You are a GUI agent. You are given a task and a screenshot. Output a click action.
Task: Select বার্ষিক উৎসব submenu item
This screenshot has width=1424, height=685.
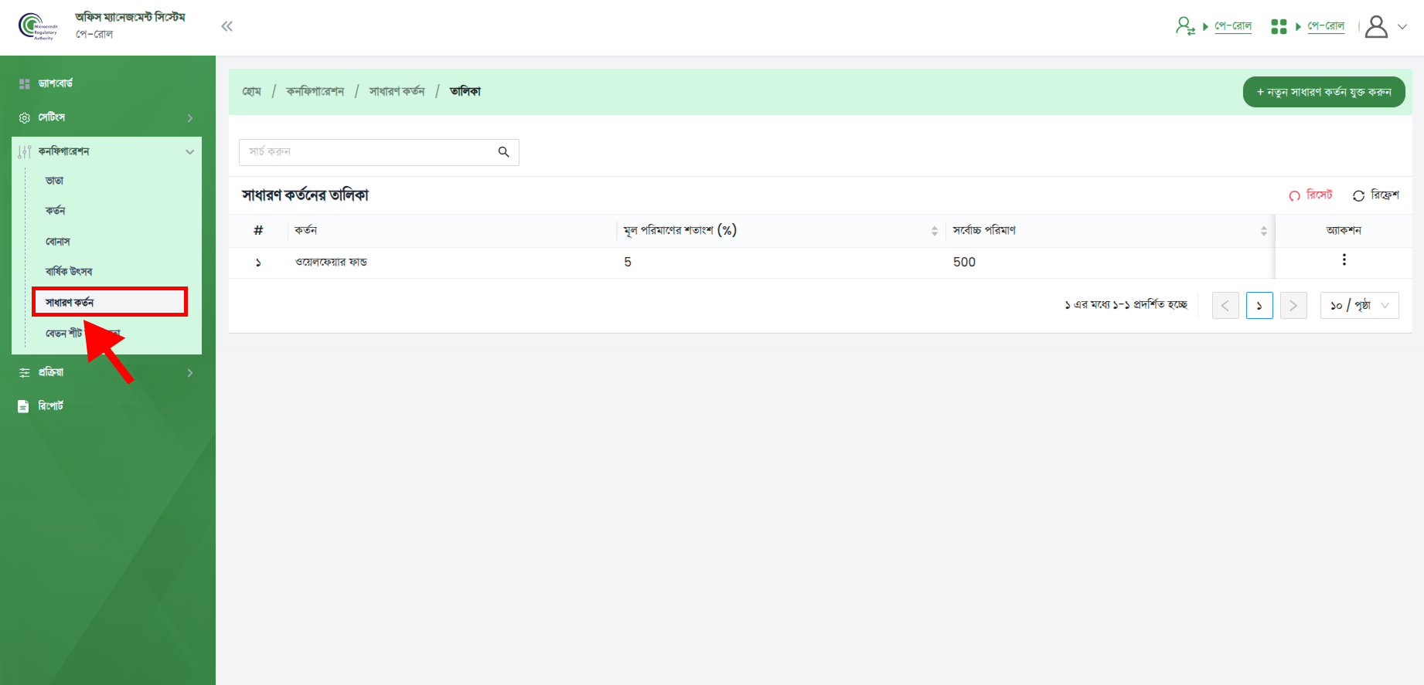click(69, 272)
